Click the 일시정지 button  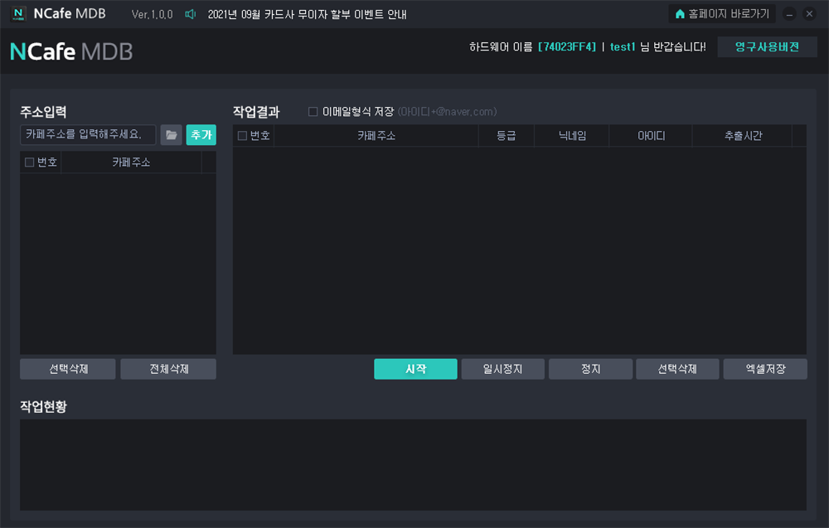503,369
